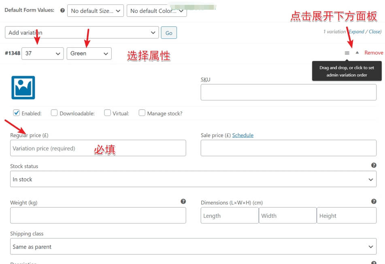The width and height of the screenshot is (385, 264).
Task: Click the drag handle to set variation order
Action: point(347,53)
